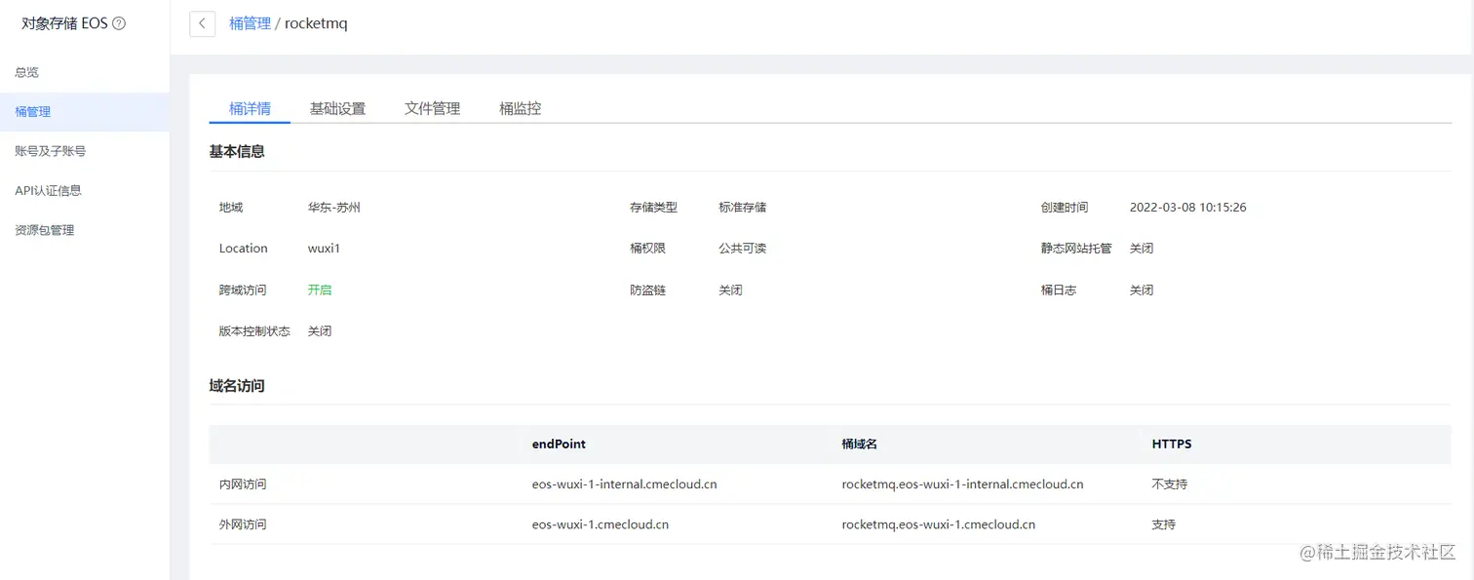
Task: Click the 外网访问 row label
Action: 243,524
